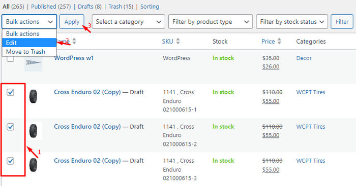Screen dimensions: 356x186
Task: Open Cross Enduro 02 (Copy) with SKU 021000615-1
Action: pos(87,92)
